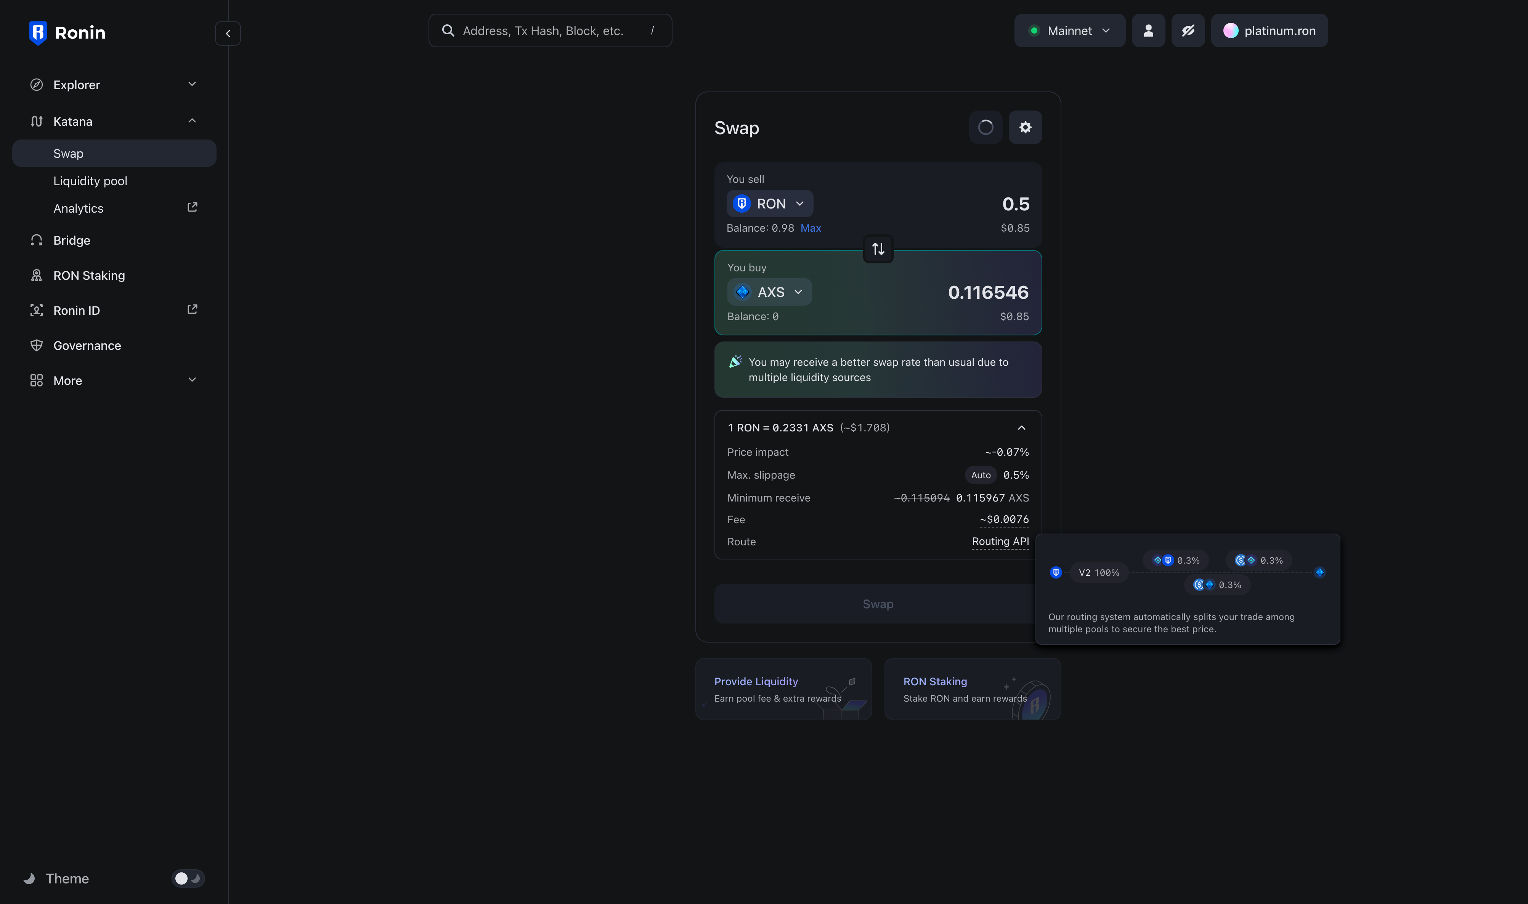Click the Ronin logo
The image size is (1528, 904).
(67, 32)
